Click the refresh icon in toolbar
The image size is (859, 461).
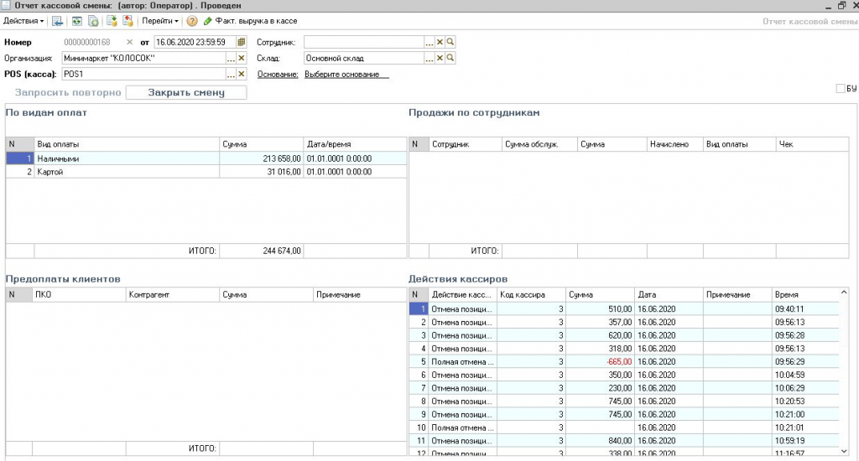(x=76, y=21)
